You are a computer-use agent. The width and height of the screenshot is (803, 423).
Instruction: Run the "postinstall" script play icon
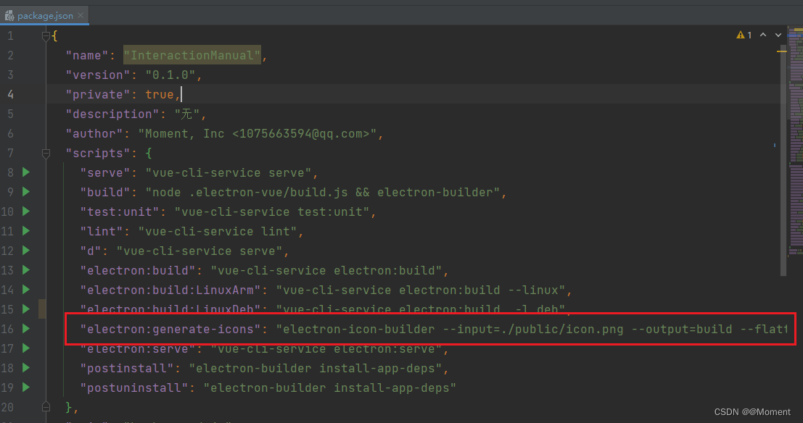click(x=25, y=368)
